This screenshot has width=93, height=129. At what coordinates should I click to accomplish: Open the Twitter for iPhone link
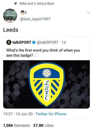51,114
